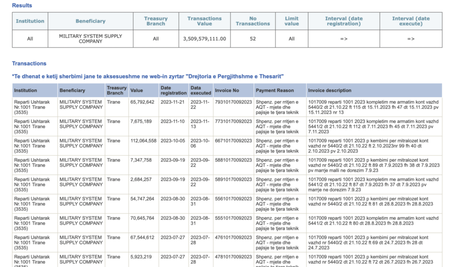Click the executed date 2023-11-22
This screenshot has width=473, height=267.
[200, 105]
